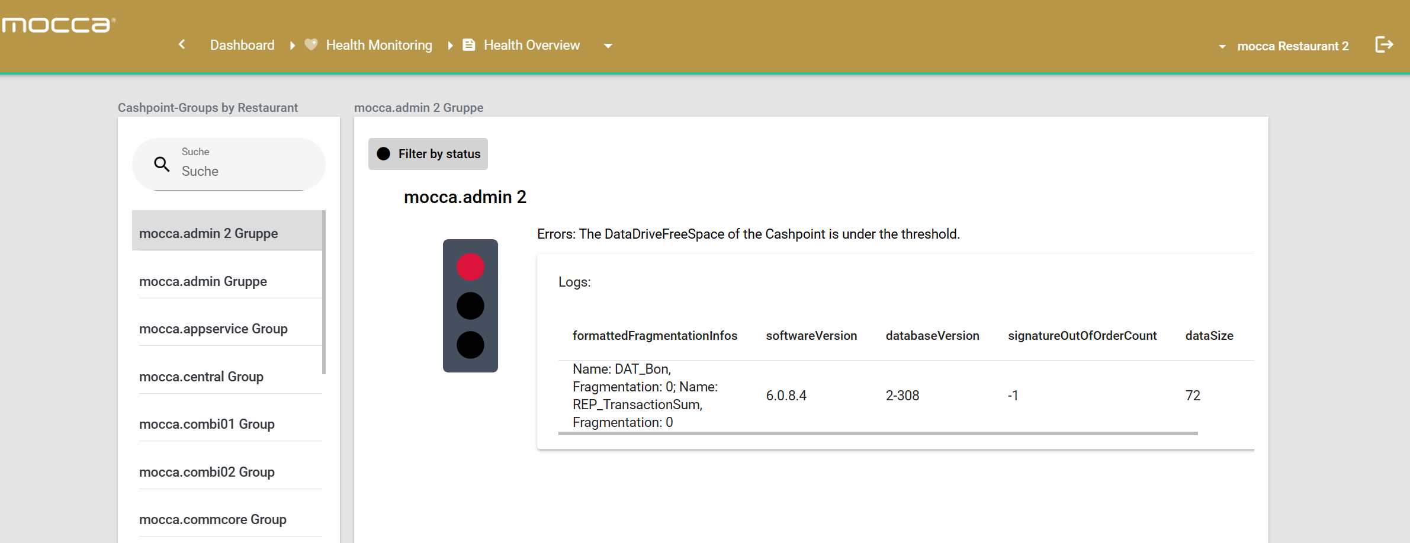Select mocca.admin Gruppe in the list

pos(230,281)
